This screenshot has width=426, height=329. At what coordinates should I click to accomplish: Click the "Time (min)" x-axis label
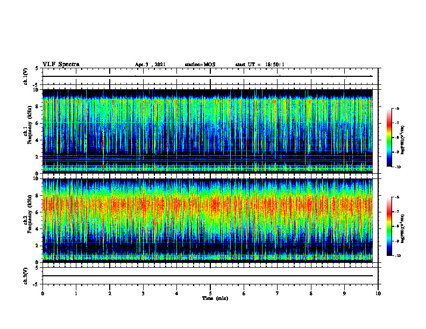(215, 298)
